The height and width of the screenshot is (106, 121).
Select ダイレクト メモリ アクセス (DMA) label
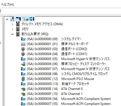click(42, 24)
